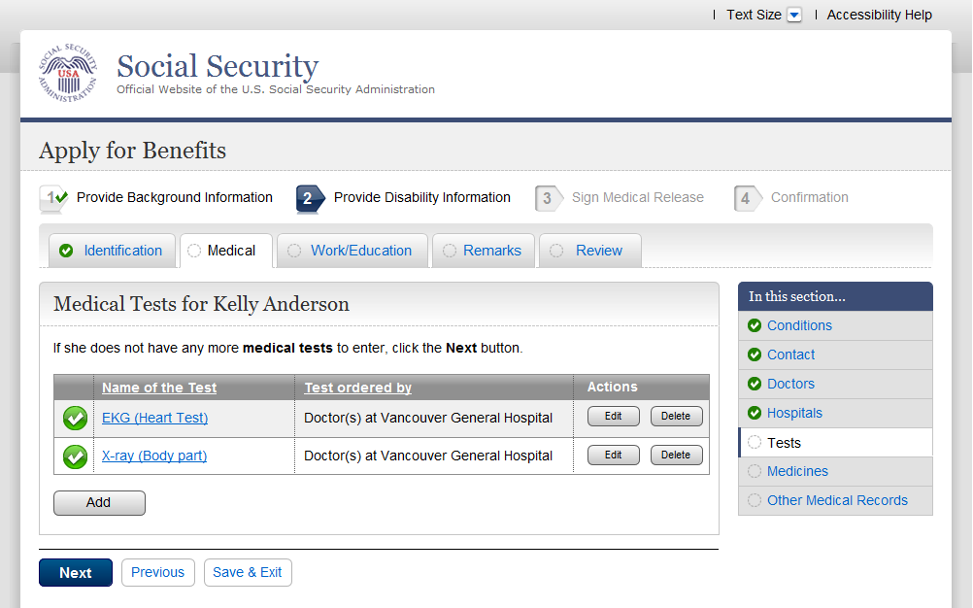
Task: Click the green checkmark beside EKG (Heart Test)
Action: pos(75,419)
